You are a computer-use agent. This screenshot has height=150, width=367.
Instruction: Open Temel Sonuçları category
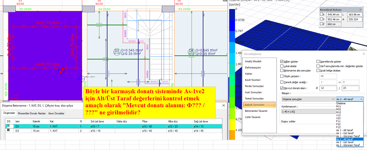click(x=254, y=98)
